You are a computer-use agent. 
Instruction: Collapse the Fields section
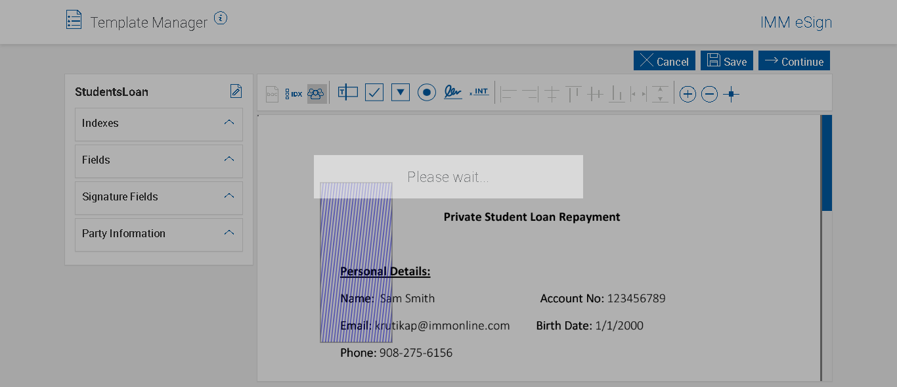point(229,159)
